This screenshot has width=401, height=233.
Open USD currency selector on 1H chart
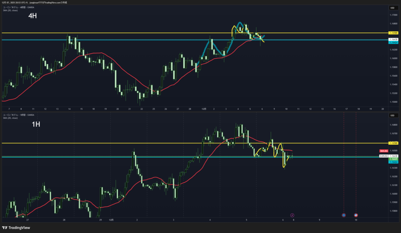(392, 116)
